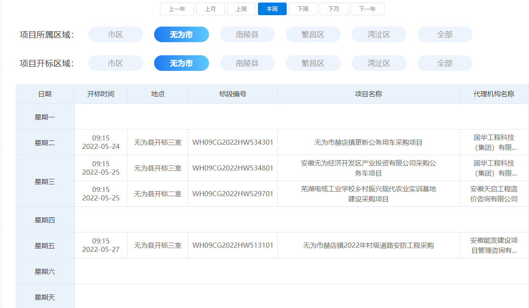Choose 市区 in 项目开标区域 filter
This screenshot has height=308, width=529.
coord(115,63)
